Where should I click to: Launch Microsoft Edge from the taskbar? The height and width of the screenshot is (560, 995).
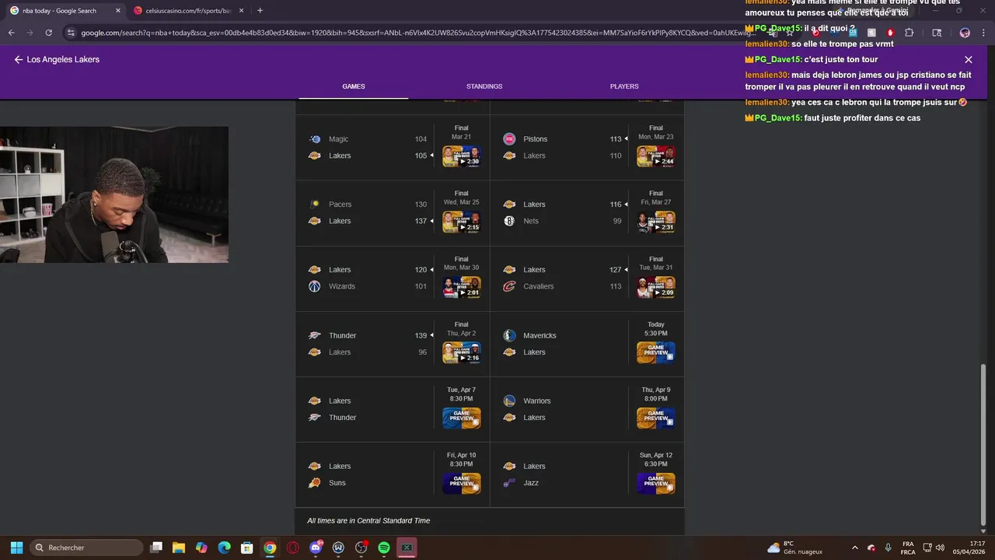point(224,548)
